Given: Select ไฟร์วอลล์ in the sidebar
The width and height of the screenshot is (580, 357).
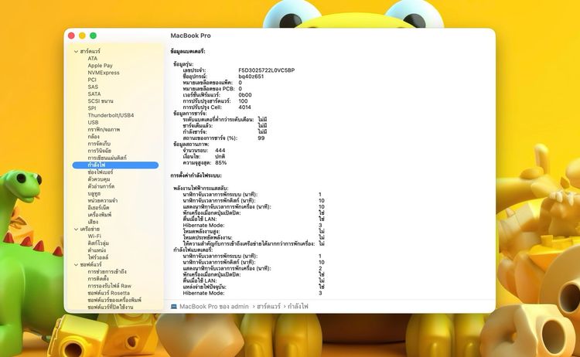Looking at the screenshot, I should [98, 257].
